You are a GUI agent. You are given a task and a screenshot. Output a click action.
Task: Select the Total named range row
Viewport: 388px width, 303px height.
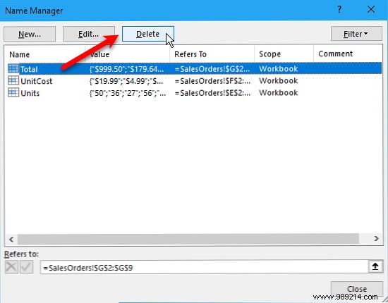coord(194,68)
